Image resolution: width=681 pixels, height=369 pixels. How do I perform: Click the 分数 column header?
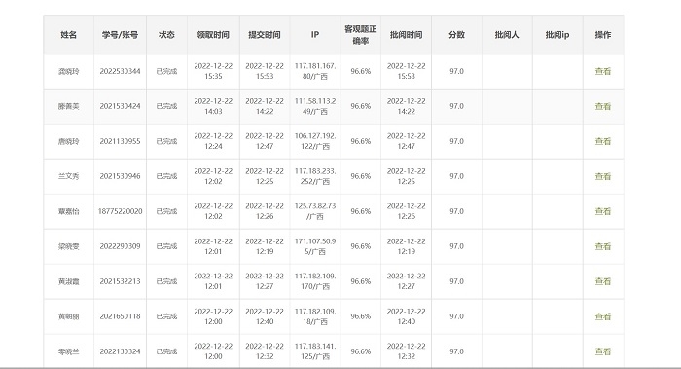coord(457,35)
